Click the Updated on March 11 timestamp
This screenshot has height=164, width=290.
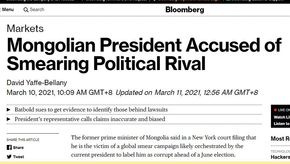point(187,92)
